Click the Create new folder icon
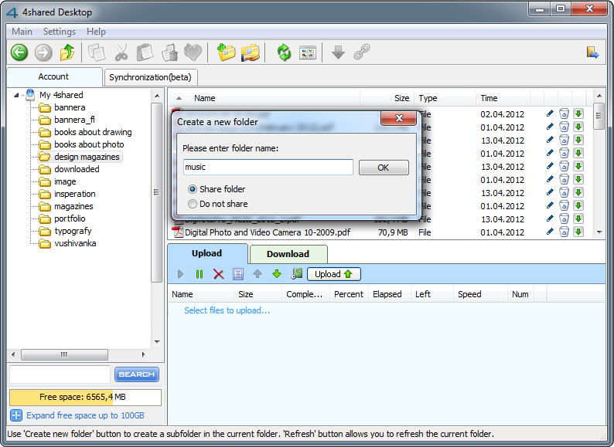This screenshot has width=614, height=447. 227,52
